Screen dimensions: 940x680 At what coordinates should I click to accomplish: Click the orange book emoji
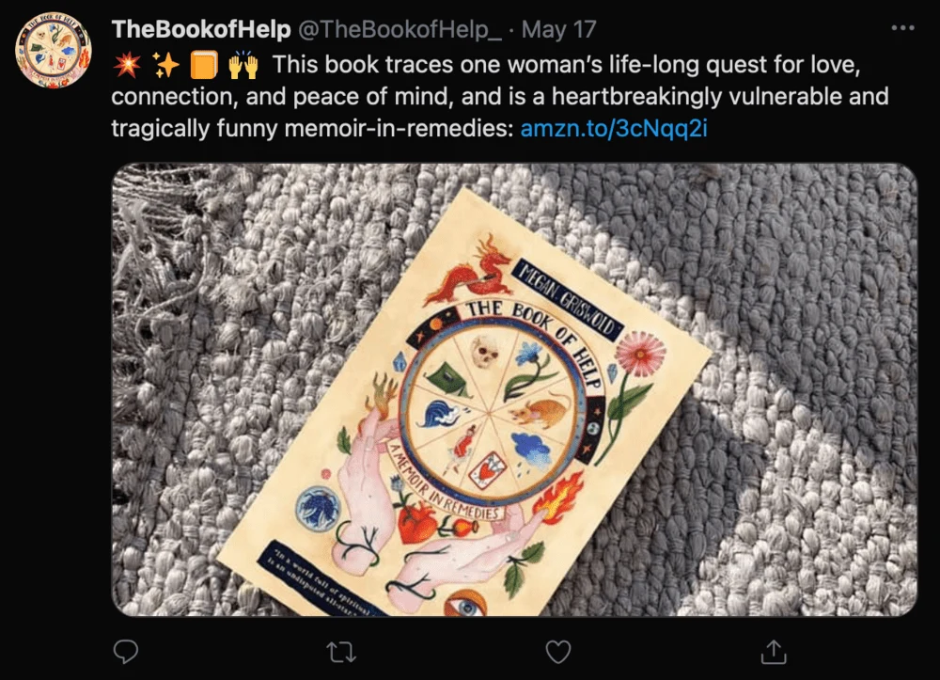204,66
